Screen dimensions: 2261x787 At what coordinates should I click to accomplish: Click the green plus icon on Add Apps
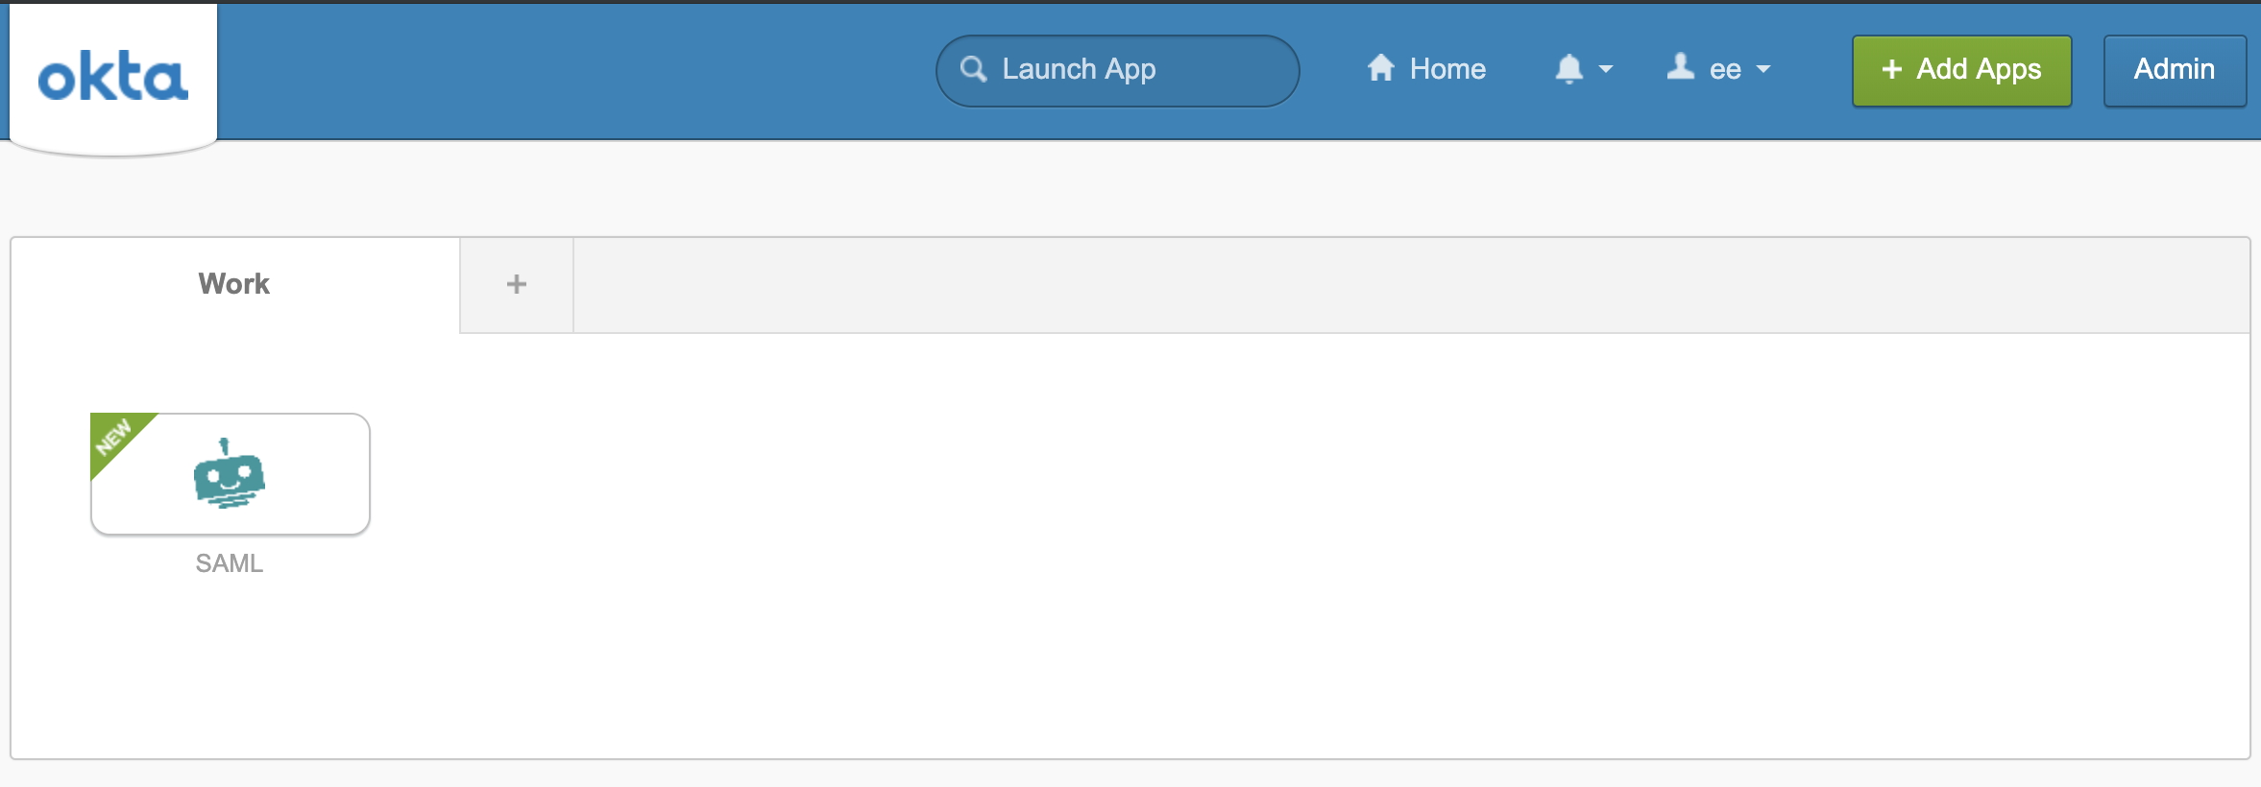coord(1891,69)
